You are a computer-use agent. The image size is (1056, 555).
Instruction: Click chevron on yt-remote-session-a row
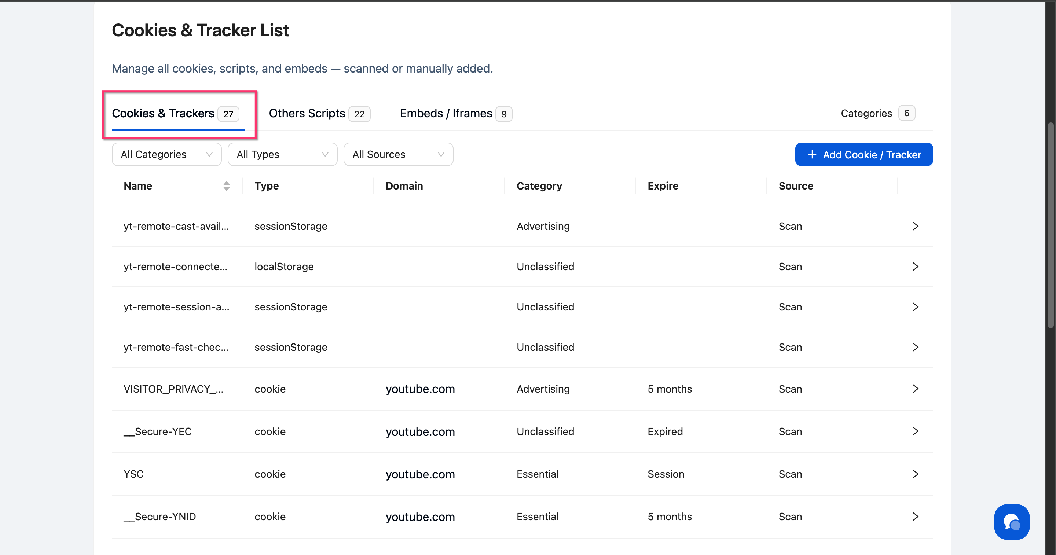tap(916, 306)
